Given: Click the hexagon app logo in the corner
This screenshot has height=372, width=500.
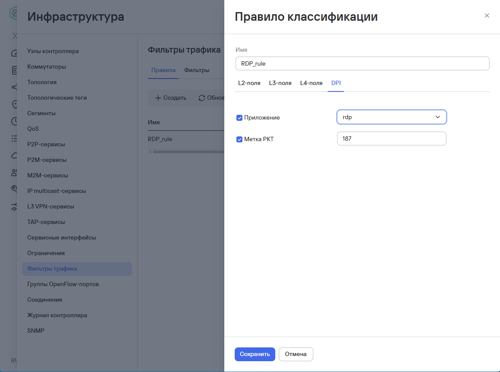Looking at the screenshot, I should (x=13, y=13).
